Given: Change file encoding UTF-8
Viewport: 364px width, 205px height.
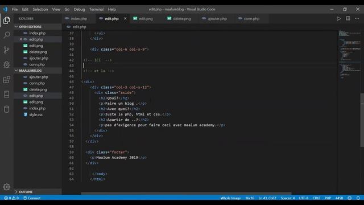Looking at the screenshot, I should [x=303, y=198].
